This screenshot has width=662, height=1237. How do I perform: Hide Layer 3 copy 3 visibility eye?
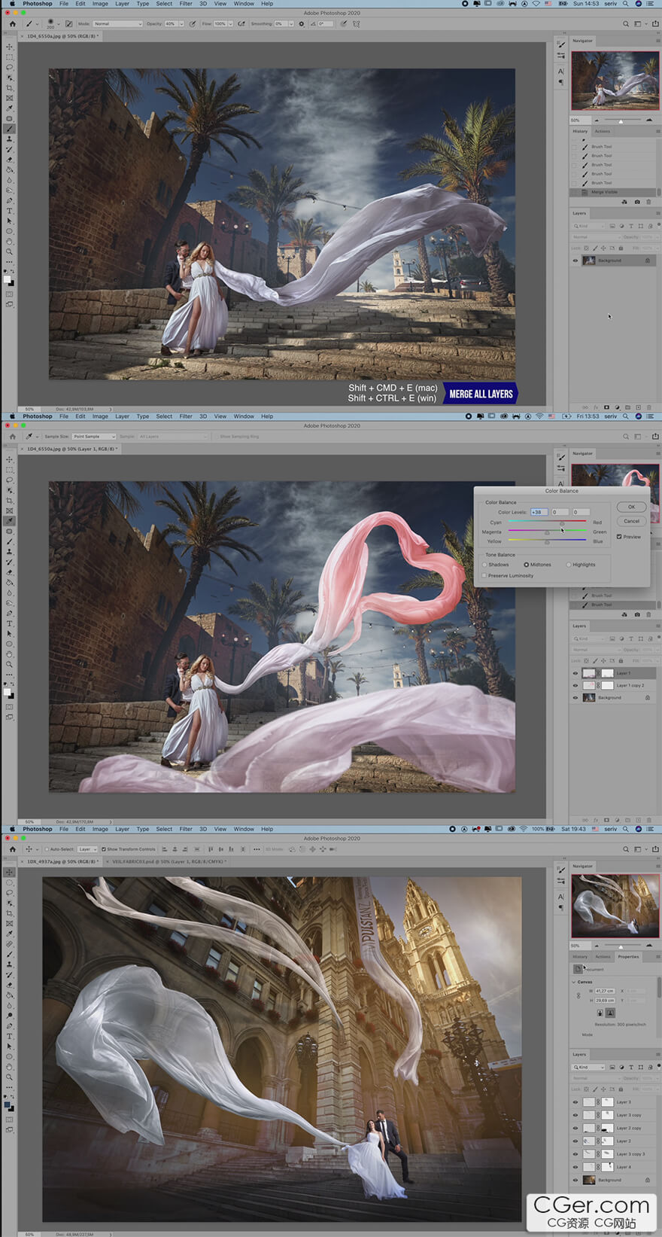(575, 1154)
